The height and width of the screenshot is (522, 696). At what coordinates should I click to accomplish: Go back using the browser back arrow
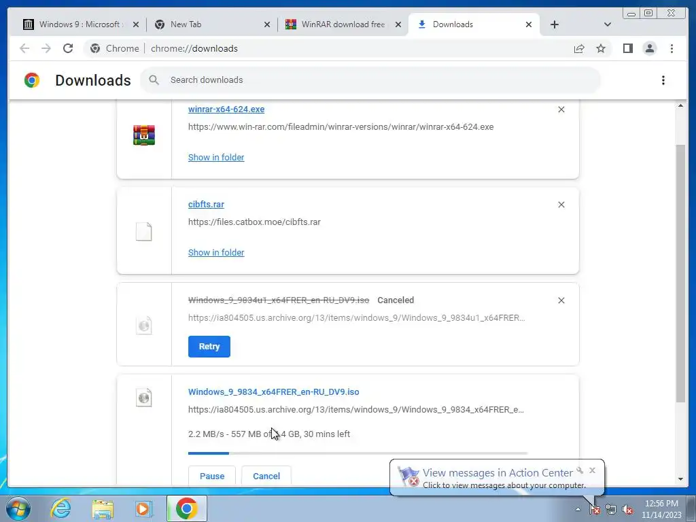point(24,48)
